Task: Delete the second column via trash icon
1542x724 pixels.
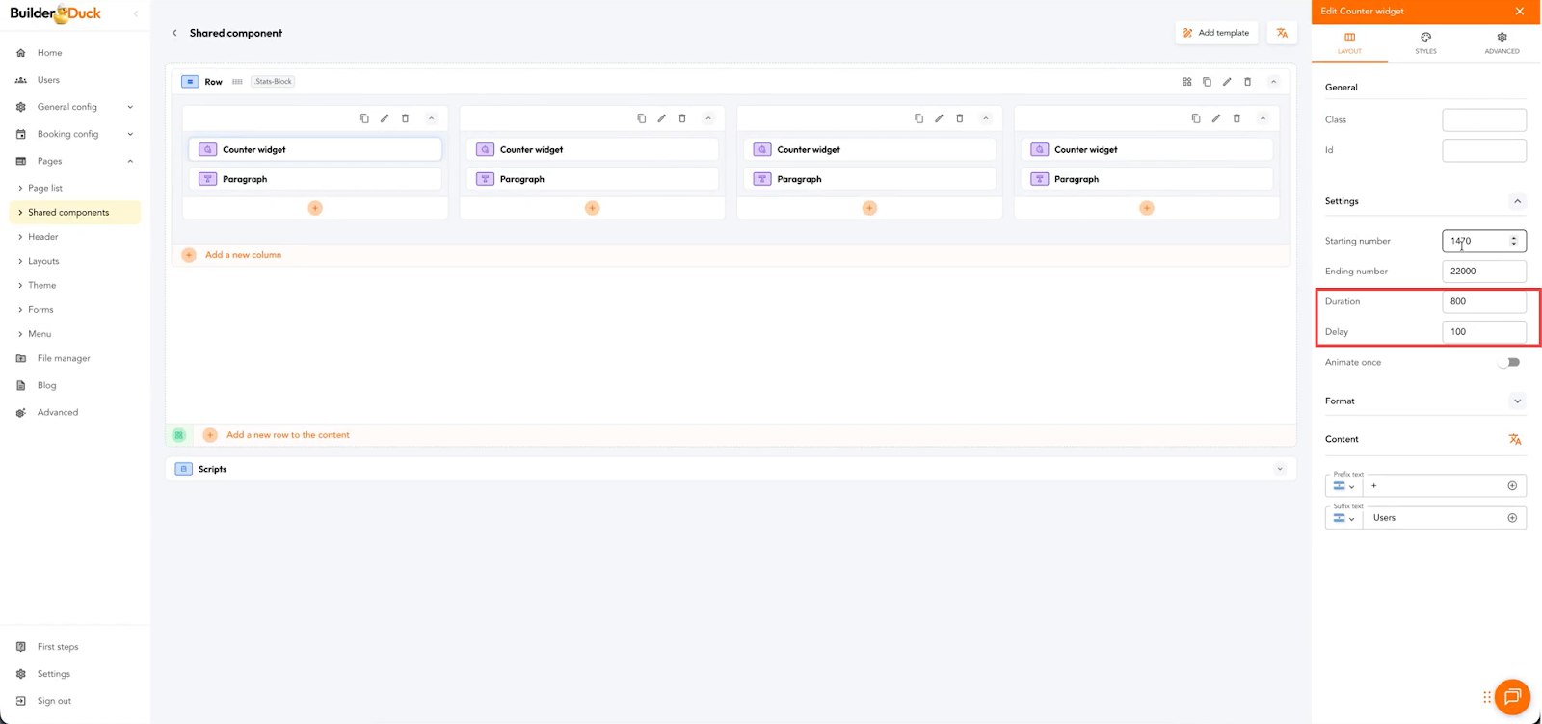Action: [x=682, y=118]
